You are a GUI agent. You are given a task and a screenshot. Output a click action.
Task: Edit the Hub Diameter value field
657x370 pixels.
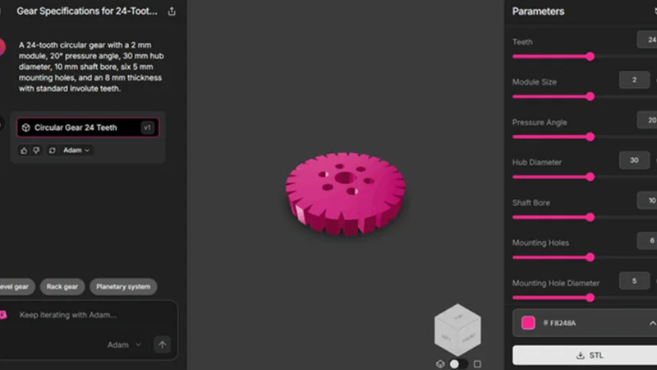[634, 160]
